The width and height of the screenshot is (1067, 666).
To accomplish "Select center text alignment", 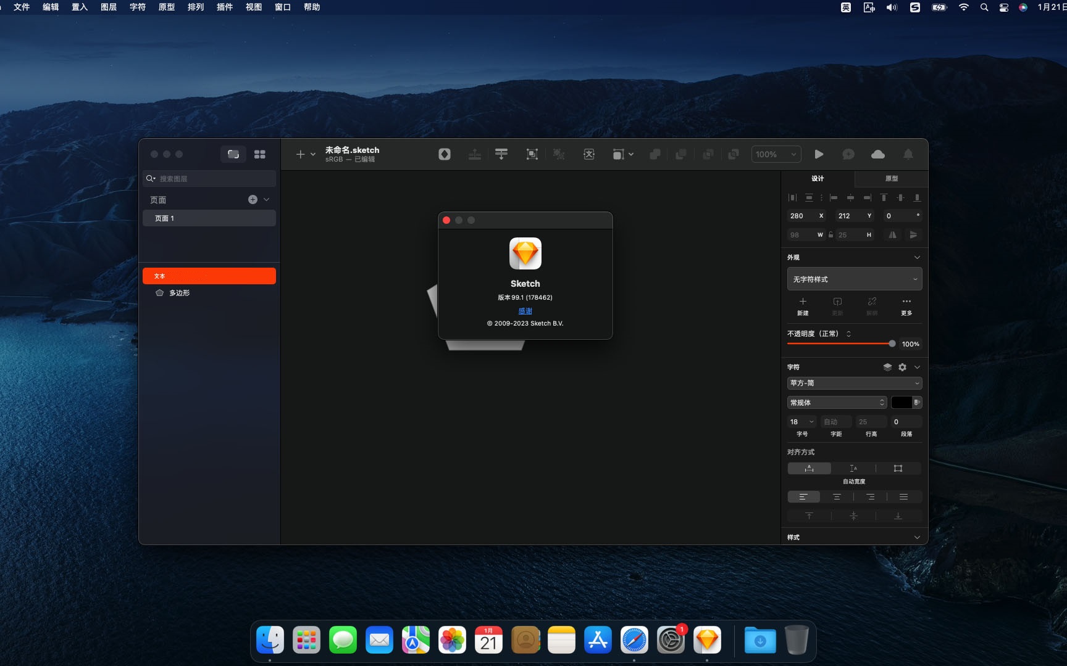I will pyautogui.click(x=837, y=497).
